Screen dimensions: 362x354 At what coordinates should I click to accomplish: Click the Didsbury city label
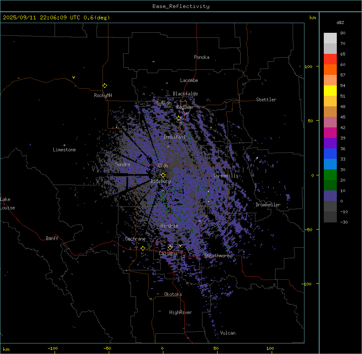pos(161,181)
